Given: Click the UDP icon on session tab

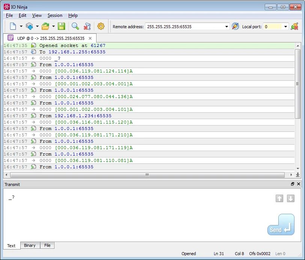Looking at the screenshot, I should 11,38.
